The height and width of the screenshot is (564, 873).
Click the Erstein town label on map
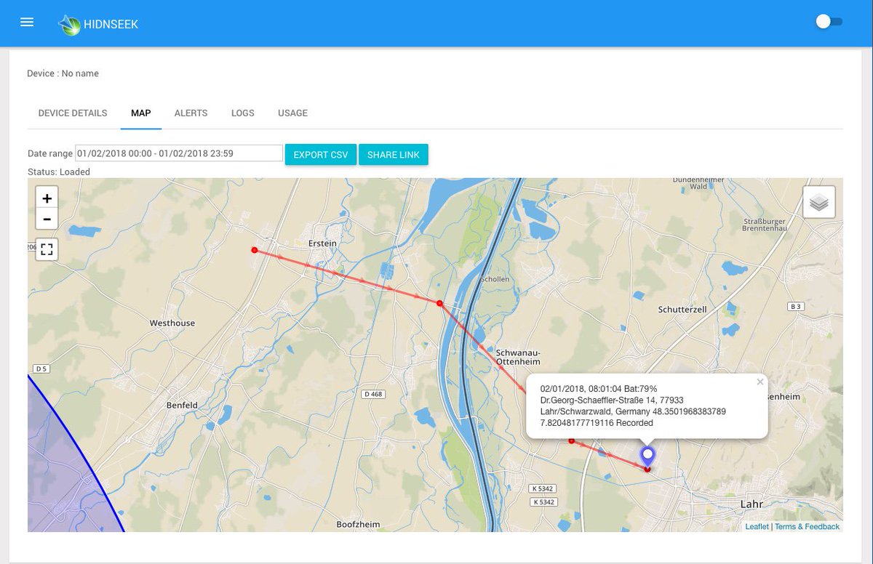(x=322, y=243)
